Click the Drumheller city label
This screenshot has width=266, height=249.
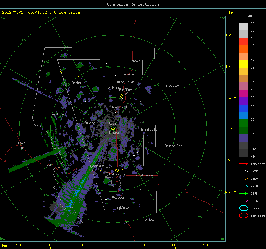pos(173,146)
